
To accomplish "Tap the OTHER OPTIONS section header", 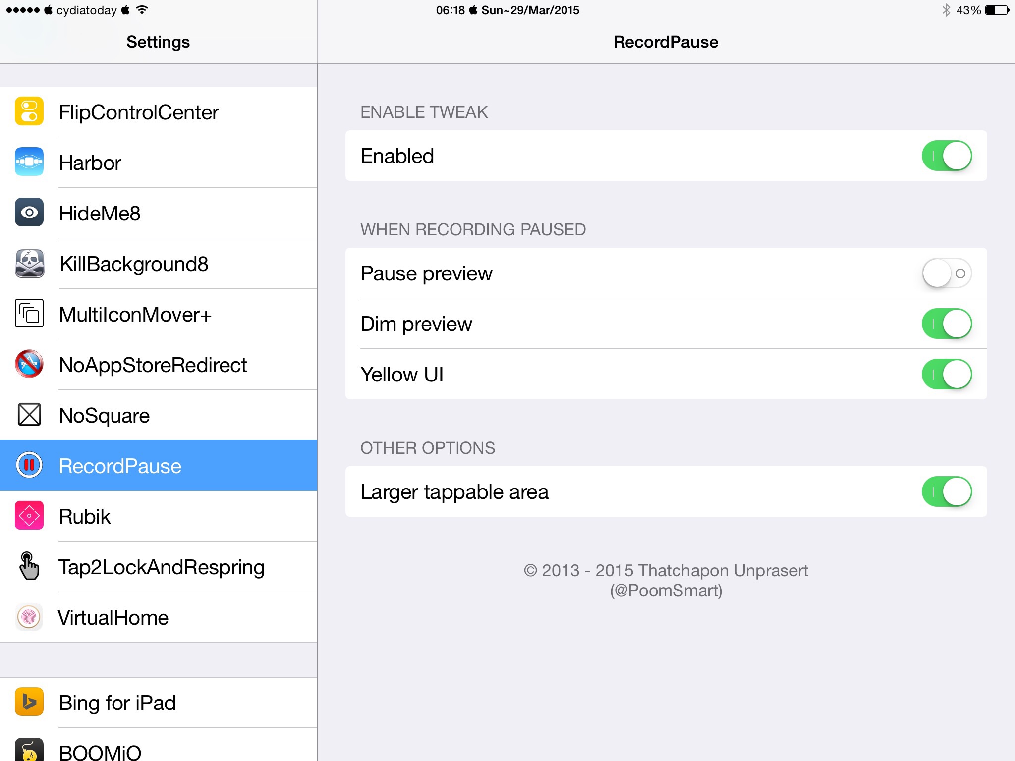I will pos(428,448).
